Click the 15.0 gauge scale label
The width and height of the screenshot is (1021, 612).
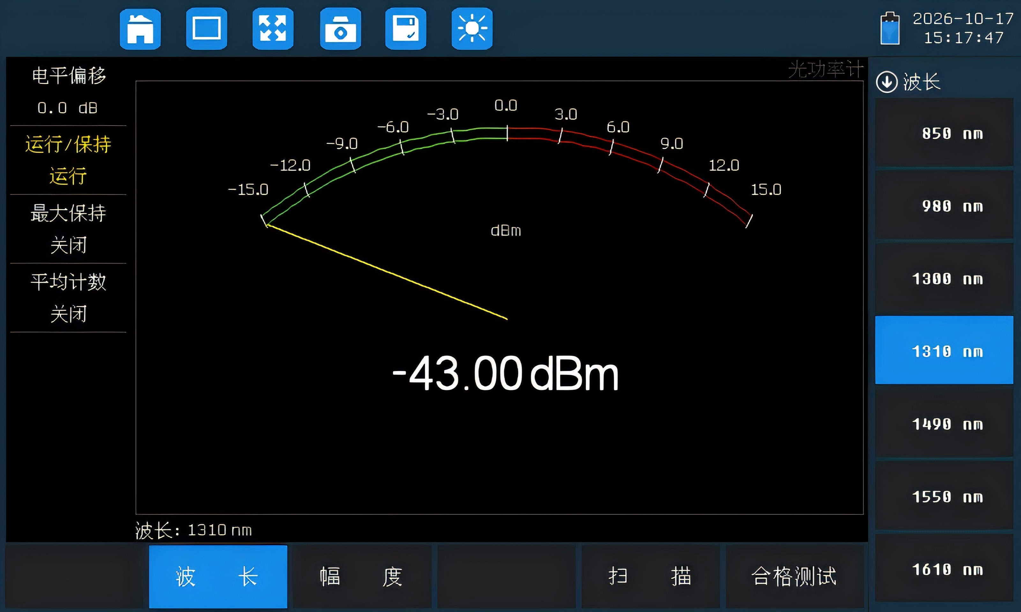tap(766, 190)
